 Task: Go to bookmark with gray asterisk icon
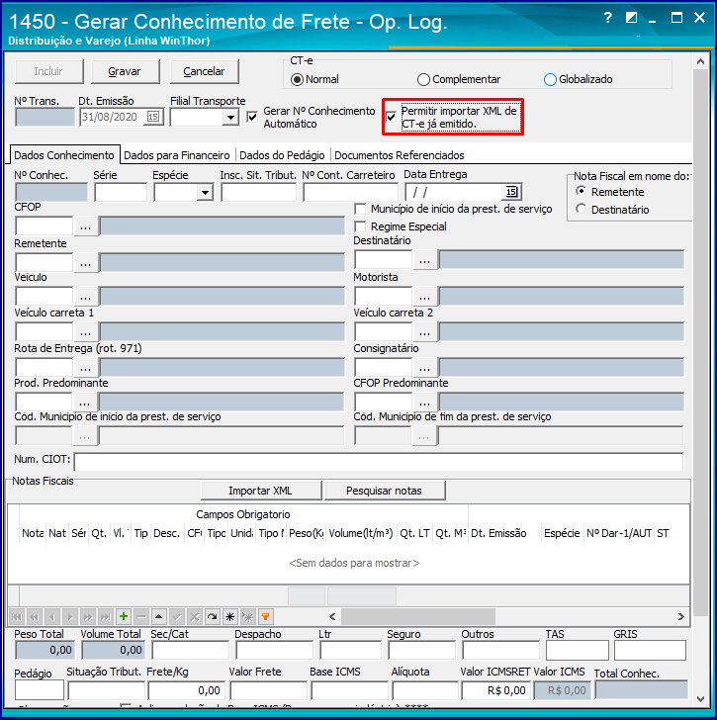pos(248,617)
